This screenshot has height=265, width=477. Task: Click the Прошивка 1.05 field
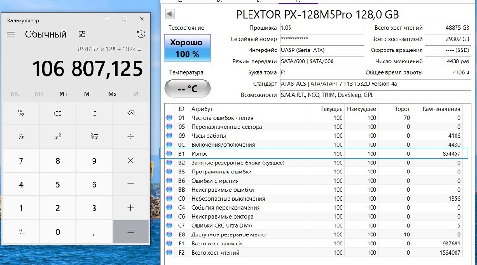click(322, 28)
